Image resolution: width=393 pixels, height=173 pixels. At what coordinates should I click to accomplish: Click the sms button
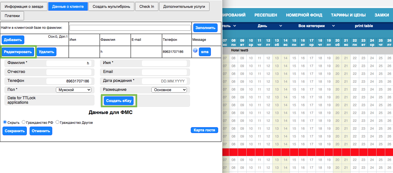pos(205,52)
